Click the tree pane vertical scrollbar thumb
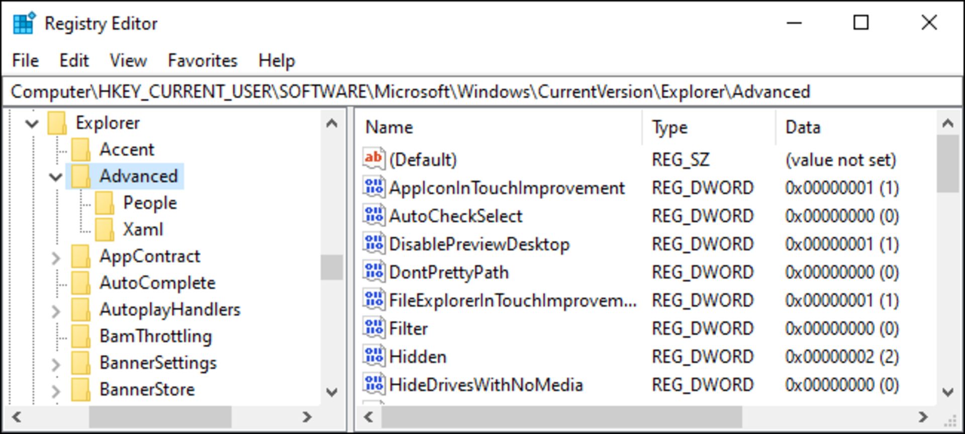Viewport: 965px width, 434px height. point(332,267)
